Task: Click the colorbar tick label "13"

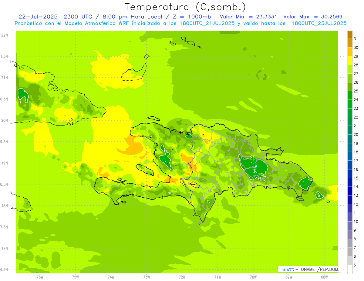Action: [x=356, y=196]
